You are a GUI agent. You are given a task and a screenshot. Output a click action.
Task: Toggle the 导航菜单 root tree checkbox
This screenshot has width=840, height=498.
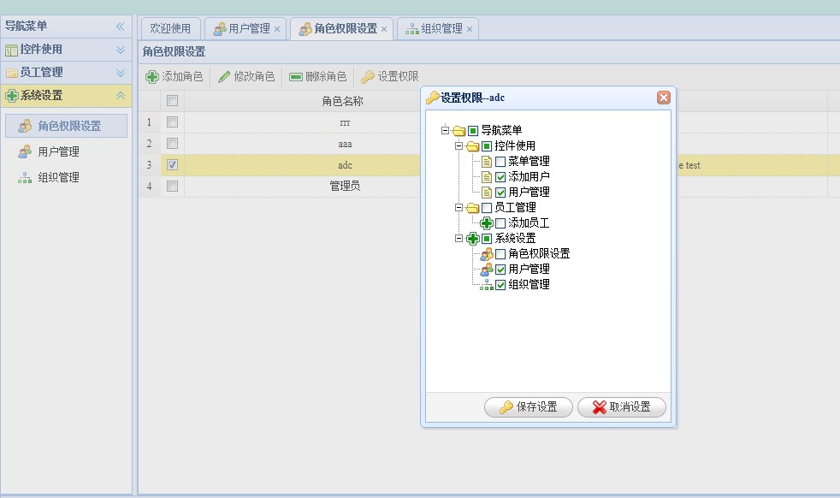pos(473,131)
